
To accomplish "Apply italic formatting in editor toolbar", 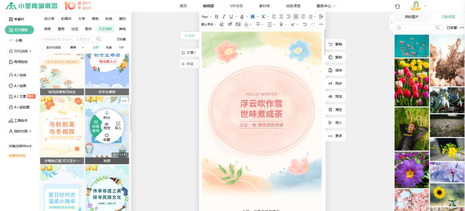I will (224, 17).
